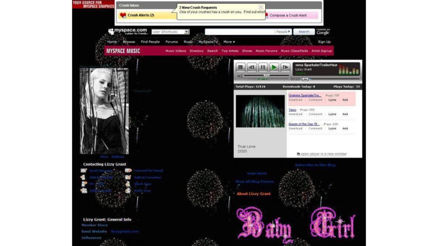
Task: Play the Yayo song link
Action: pos(292,110)
